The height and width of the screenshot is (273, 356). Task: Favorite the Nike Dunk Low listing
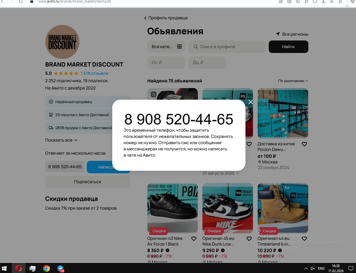[x=249, y=239]
